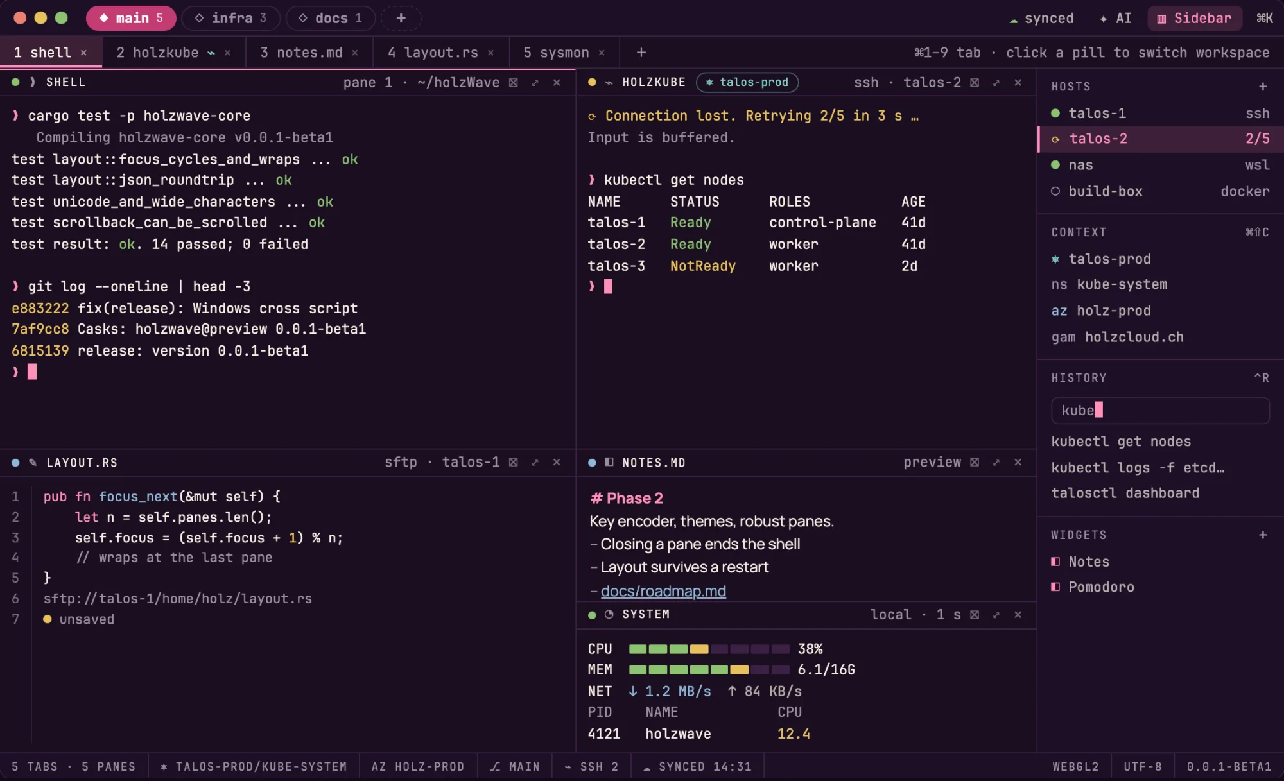
Task: Close the shell tab
Action: [x=83, y=53]
